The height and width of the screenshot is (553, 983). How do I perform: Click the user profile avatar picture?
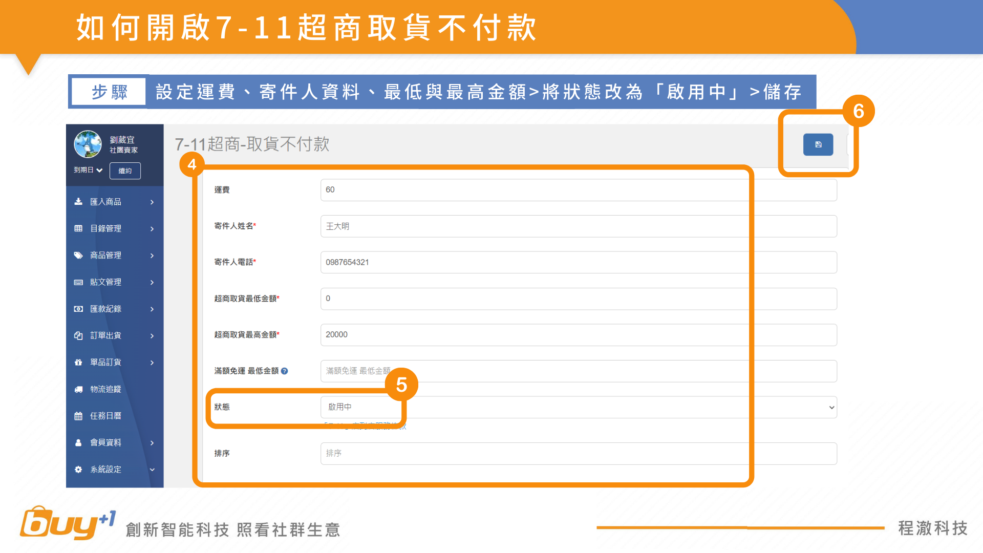coord(88,144)
